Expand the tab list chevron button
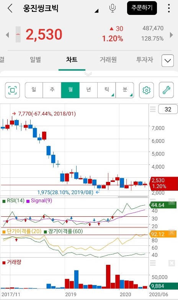178x300 pixels. tap(168, 61)
